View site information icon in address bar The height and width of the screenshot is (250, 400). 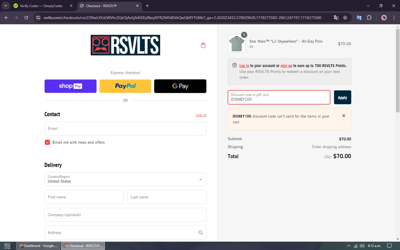38,18
